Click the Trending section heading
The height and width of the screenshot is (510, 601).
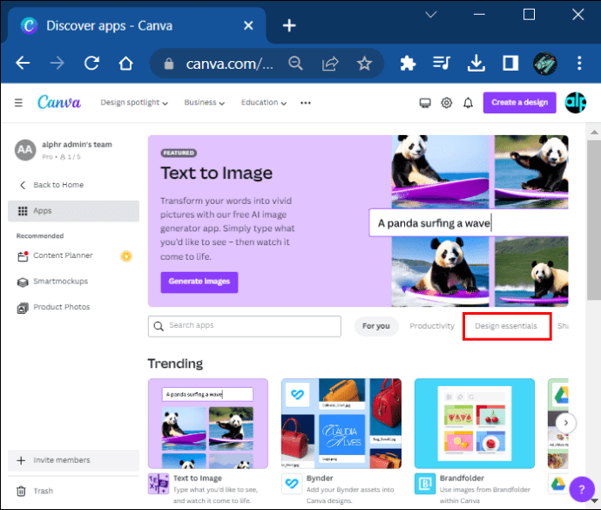click(x=175, y=364)
